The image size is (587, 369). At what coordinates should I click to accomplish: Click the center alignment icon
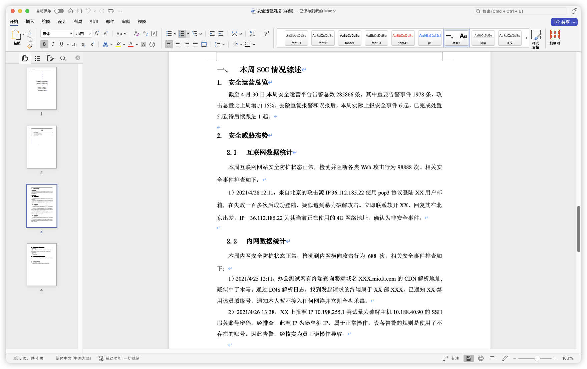click(x=178, y=44)
